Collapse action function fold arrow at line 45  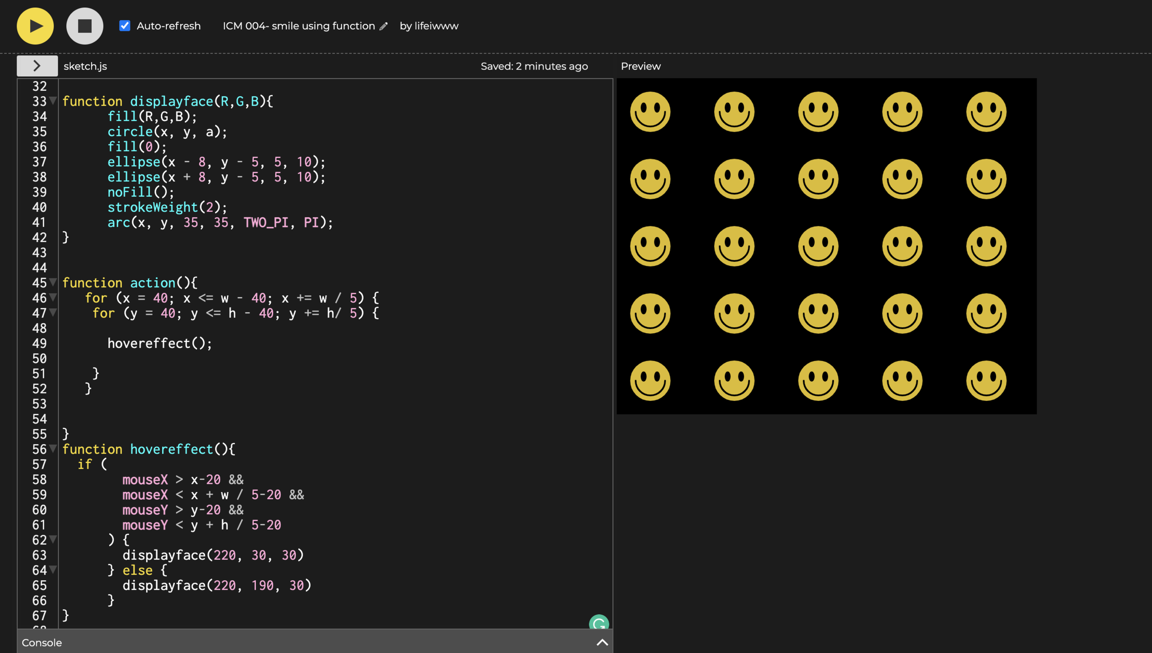coord(53,282)
